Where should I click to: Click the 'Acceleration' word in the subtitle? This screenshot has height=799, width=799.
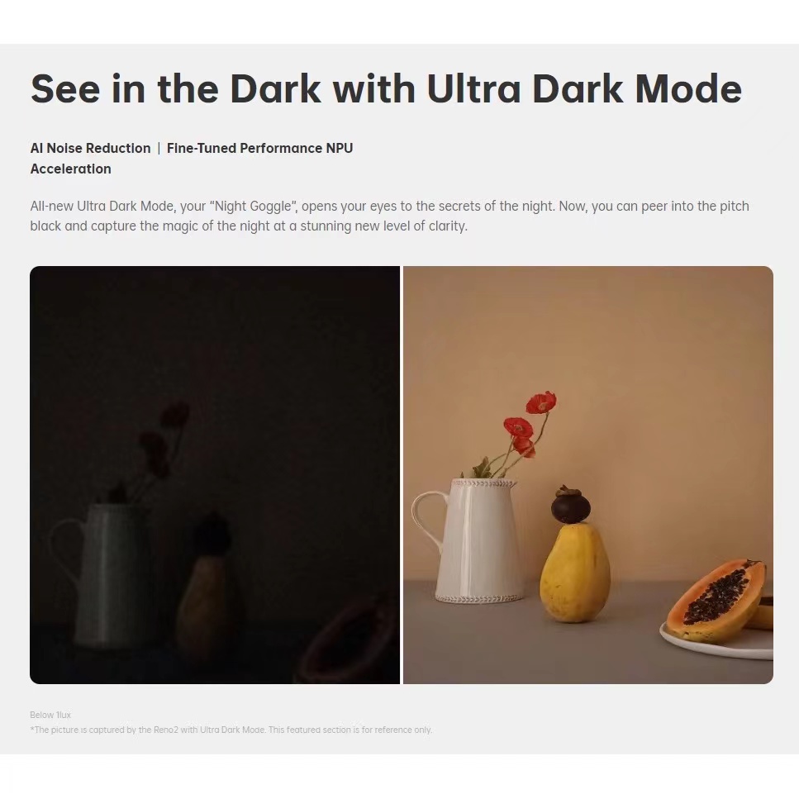click(x=71, y=169)
